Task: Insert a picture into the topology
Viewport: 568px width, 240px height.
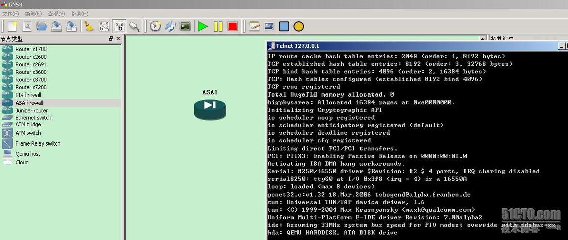Action: click(269, 26)
